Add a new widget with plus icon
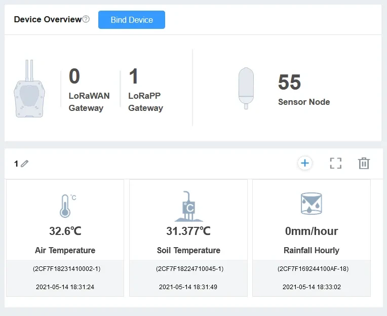The image size is (387, 316). (x=305, y=163)
